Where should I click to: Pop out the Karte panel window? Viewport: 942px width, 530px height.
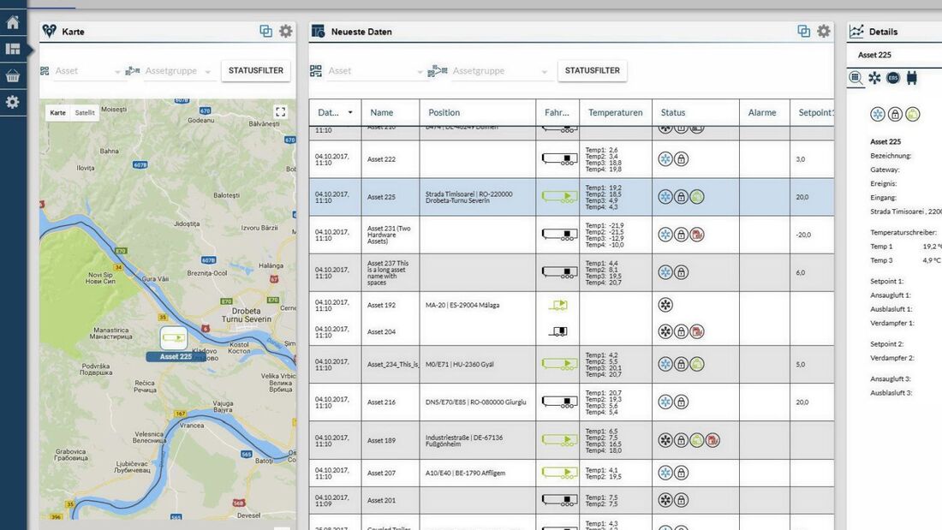[x=265, y=31]
